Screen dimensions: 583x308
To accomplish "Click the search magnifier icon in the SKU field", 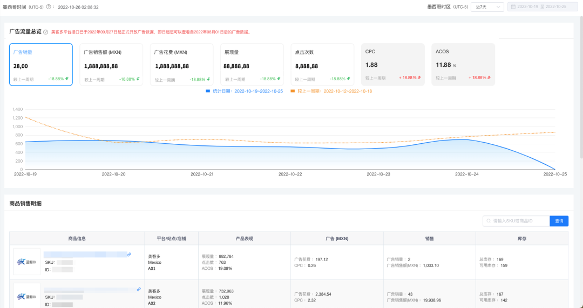I will (x=488, y=221).
